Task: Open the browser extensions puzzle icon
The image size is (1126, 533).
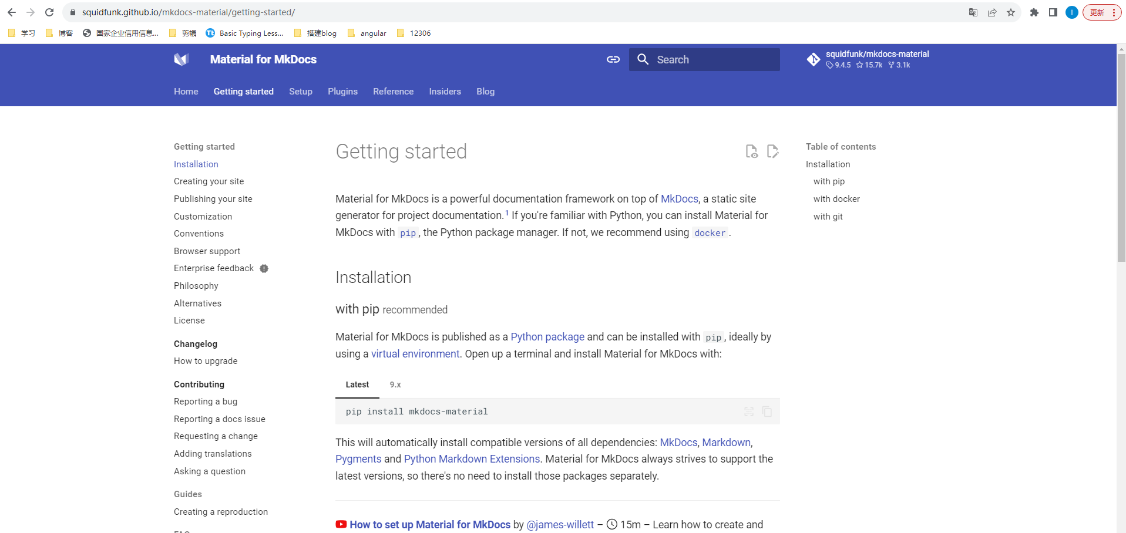Action: [x=1034, y=12]
